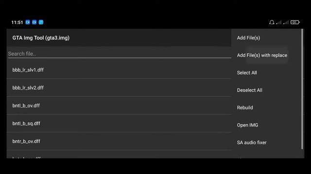The height and width of the screenshot is (174, 311).
Task: Tap the second blue notification icon
Action: tap(35, 22)
